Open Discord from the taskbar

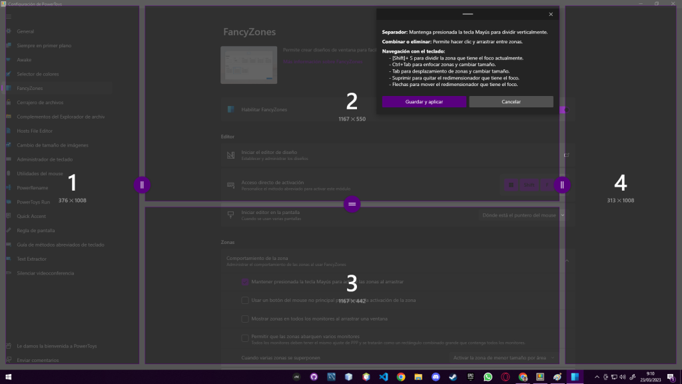tap(436, 377)
